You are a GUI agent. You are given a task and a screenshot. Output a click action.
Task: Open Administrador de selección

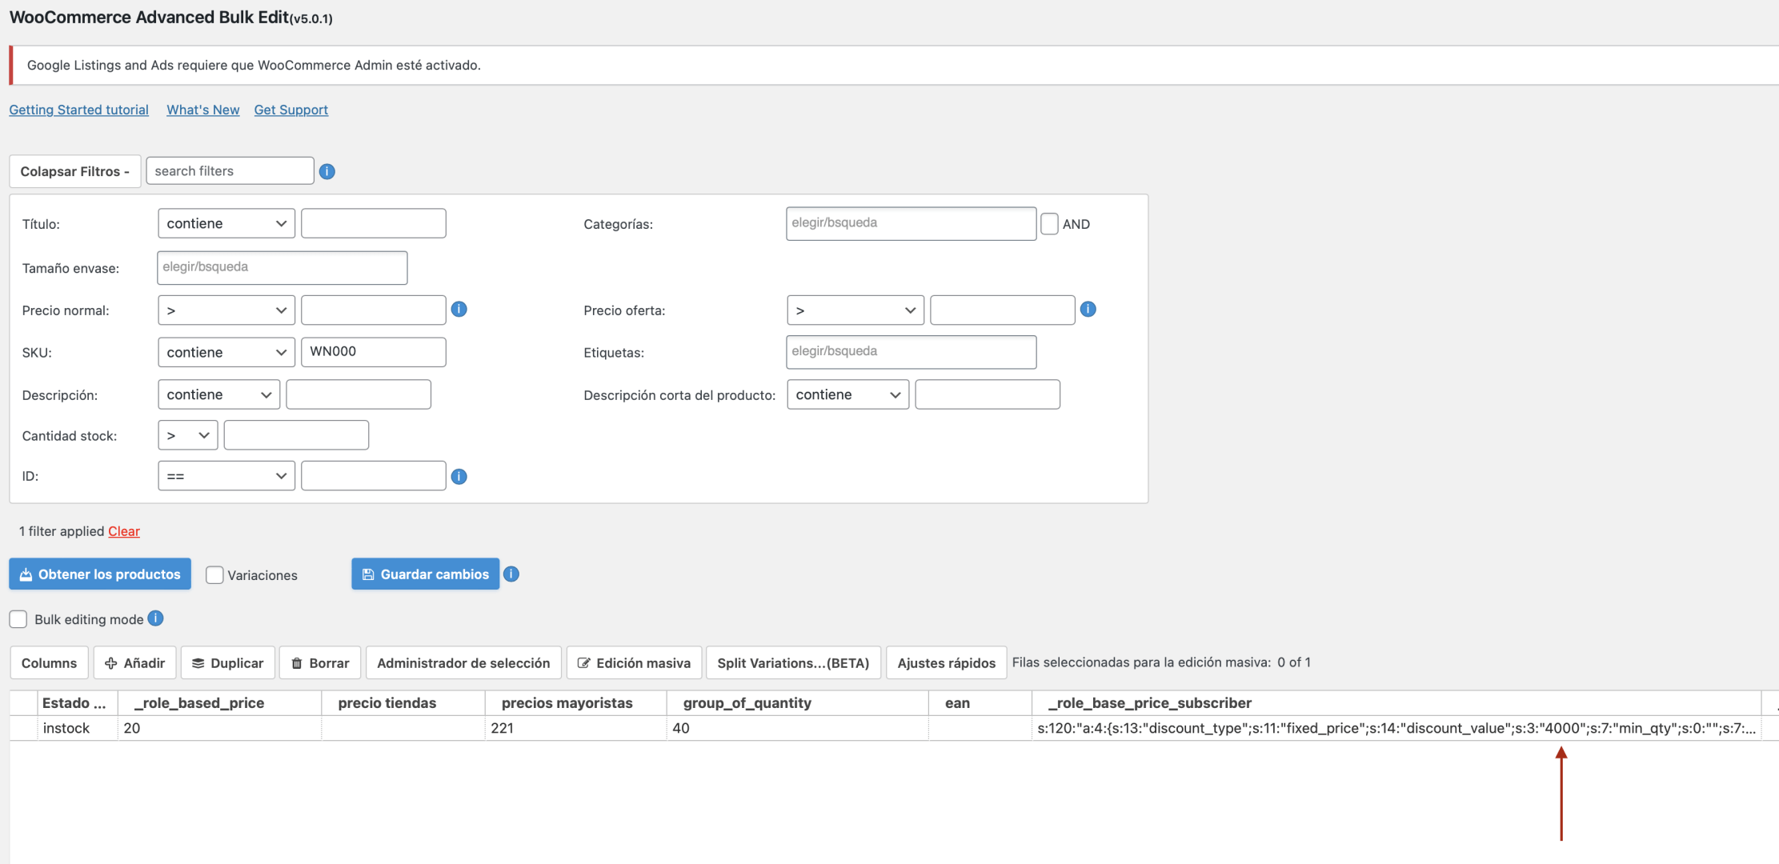(x=463, y=662)
